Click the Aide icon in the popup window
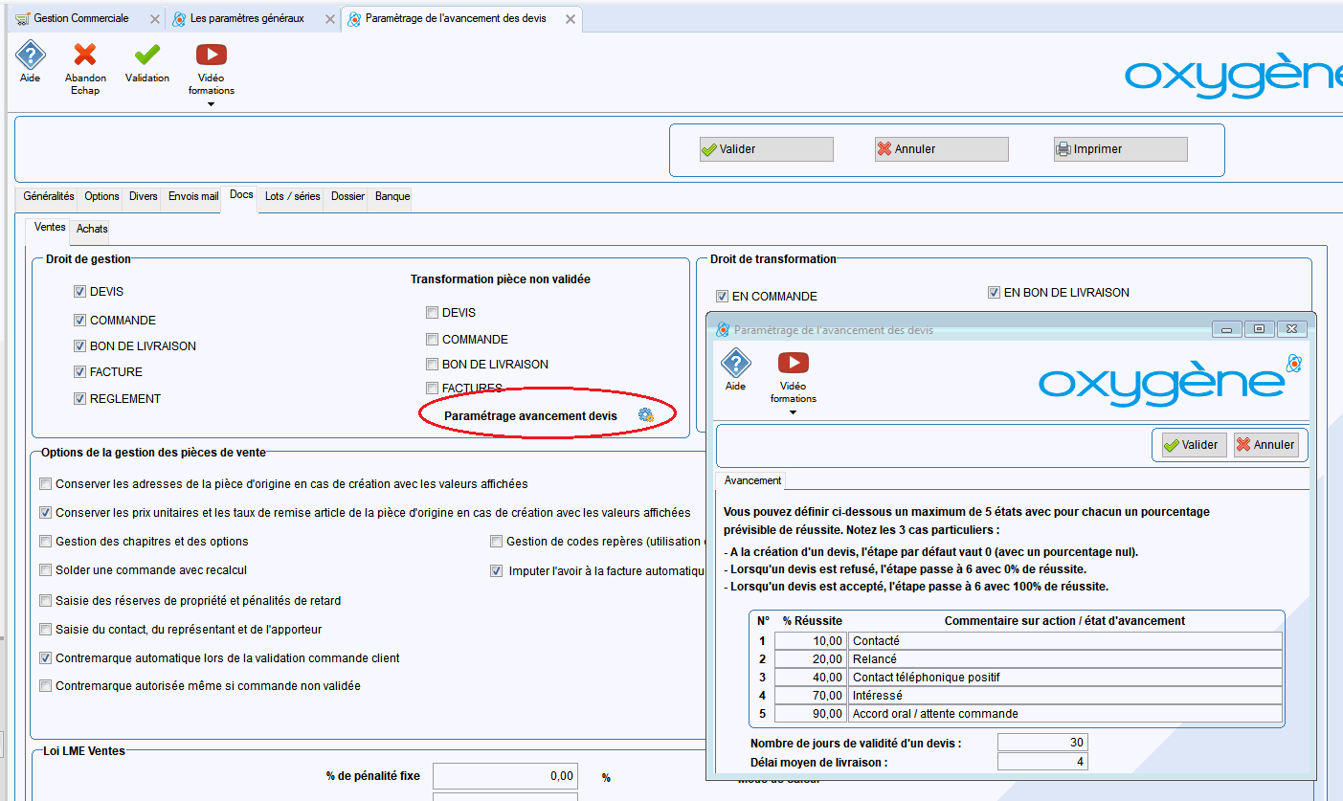The width and height of the screenshot is (1343, 801). click(x=735, y=364)
